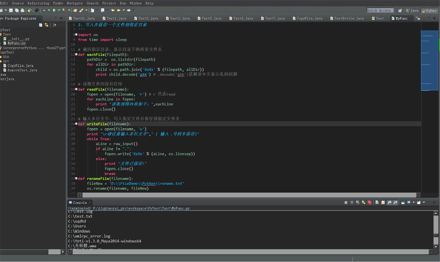Viewport: 440px width, 262px height.
Task: Open the Window menu
Action: [136, 3]
